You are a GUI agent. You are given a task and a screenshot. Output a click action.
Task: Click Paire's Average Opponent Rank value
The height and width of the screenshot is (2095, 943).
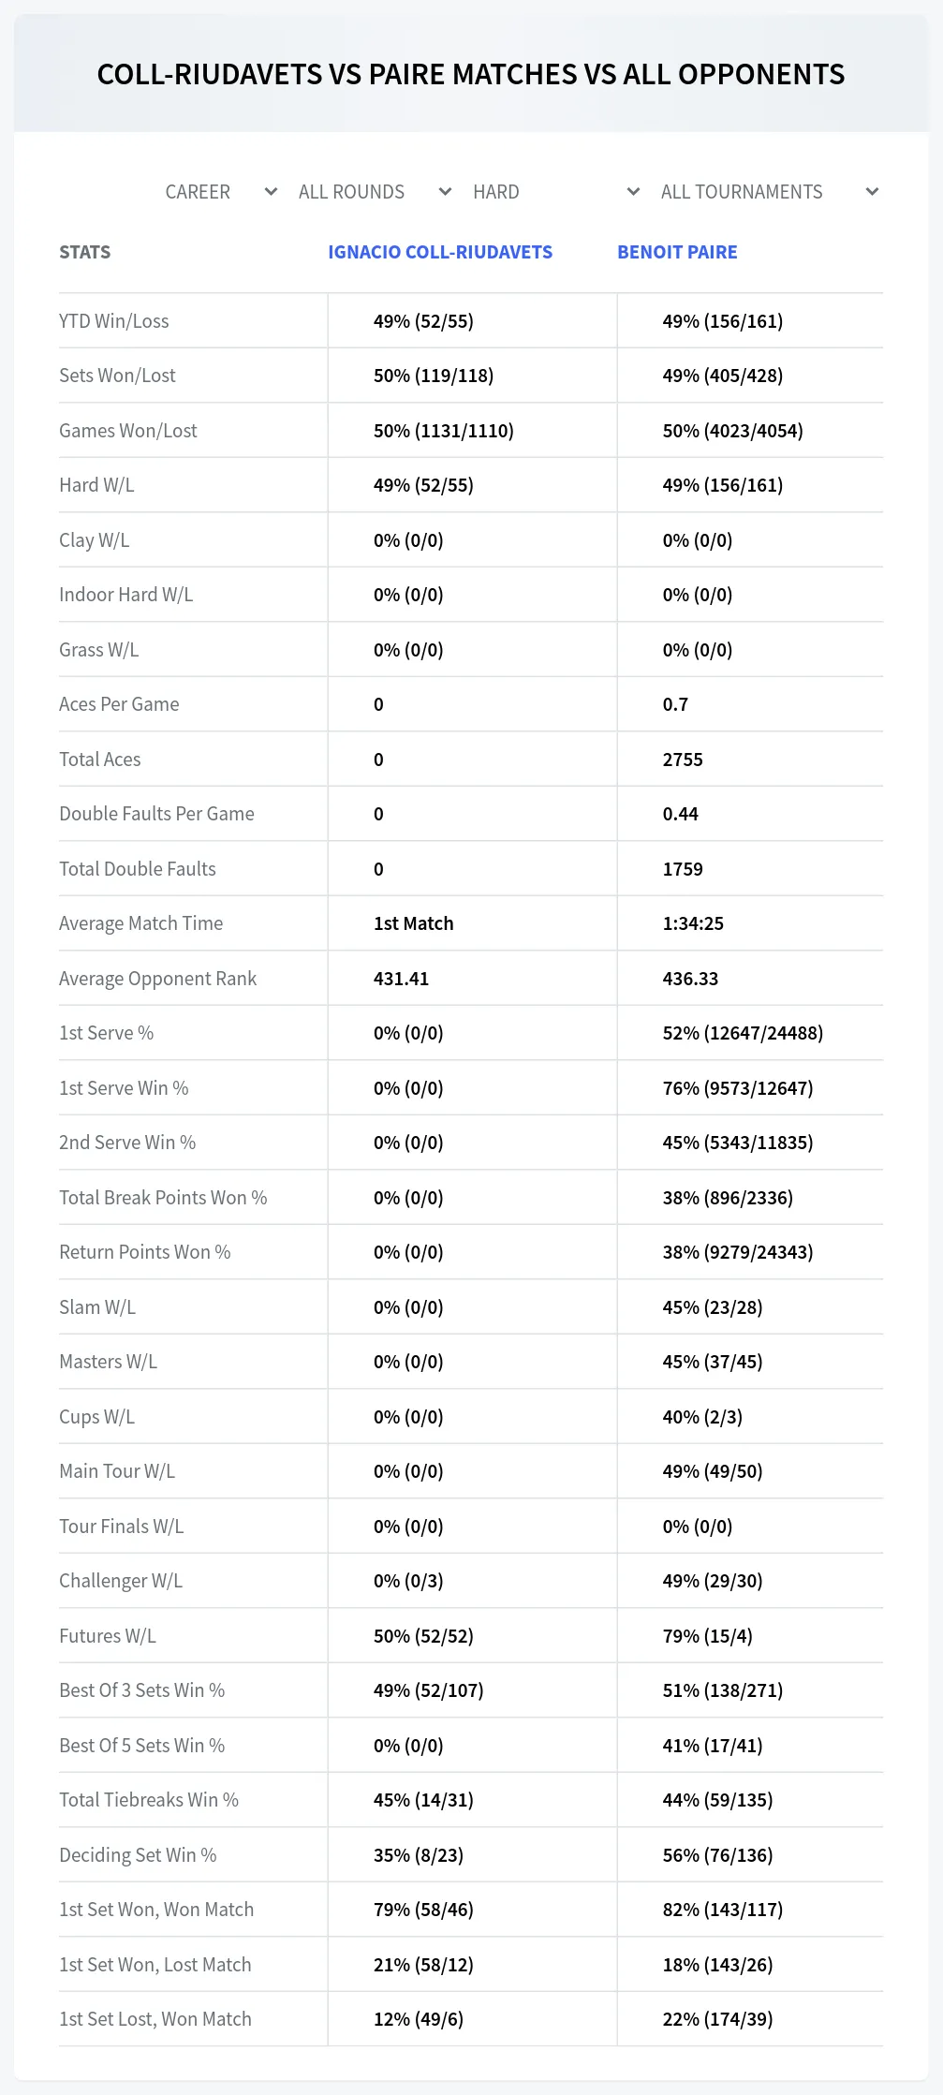[x=690, y=979]
